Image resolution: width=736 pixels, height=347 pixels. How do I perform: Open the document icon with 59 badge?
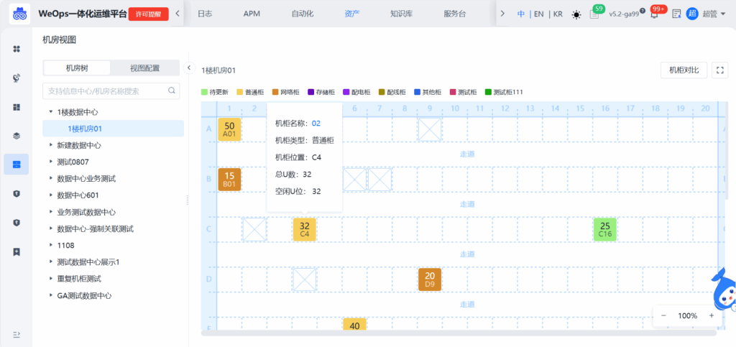pos(594,14)
